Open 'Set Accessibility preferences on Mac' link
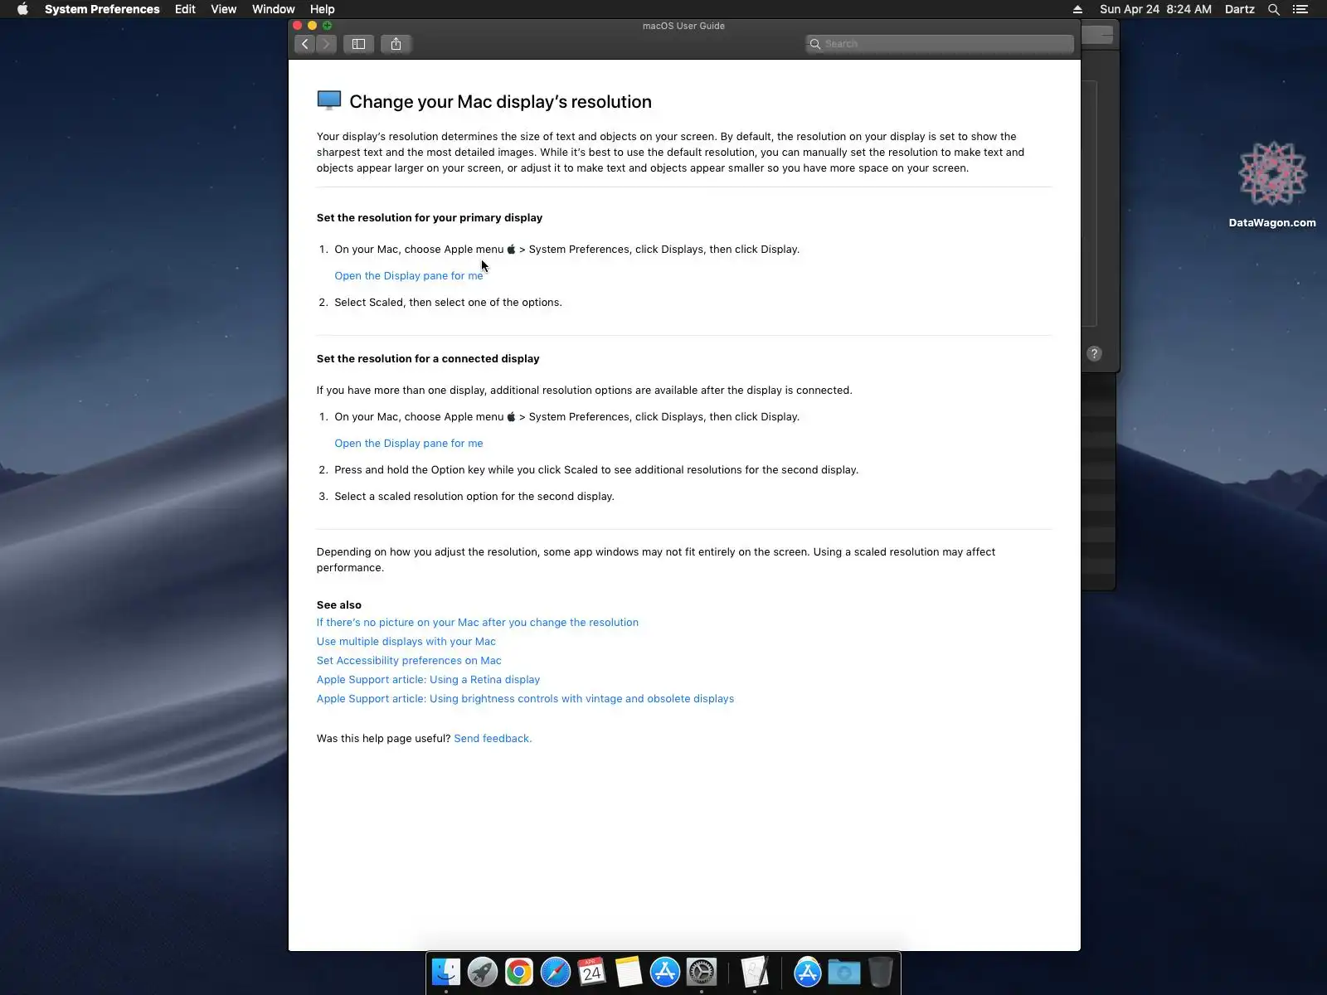The width and height of the screenshot is (1327, 995). [409, 661]
